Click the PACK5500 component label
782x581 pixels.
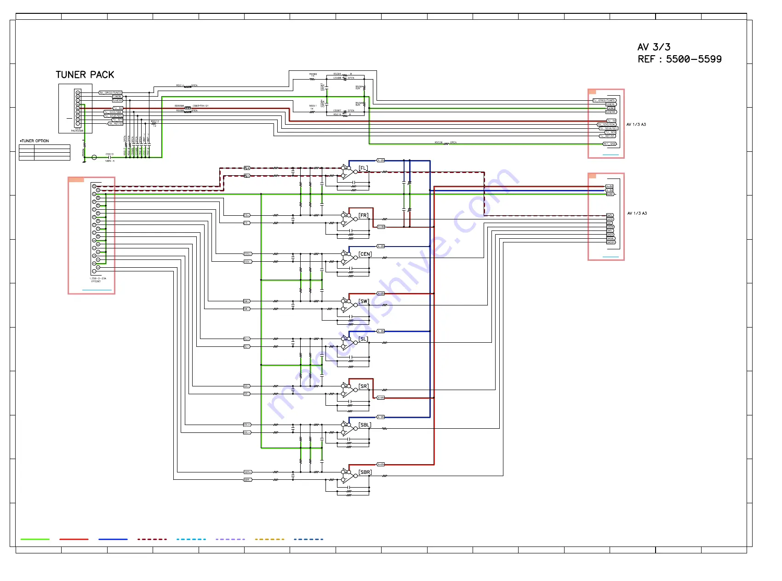click(77, 131)
